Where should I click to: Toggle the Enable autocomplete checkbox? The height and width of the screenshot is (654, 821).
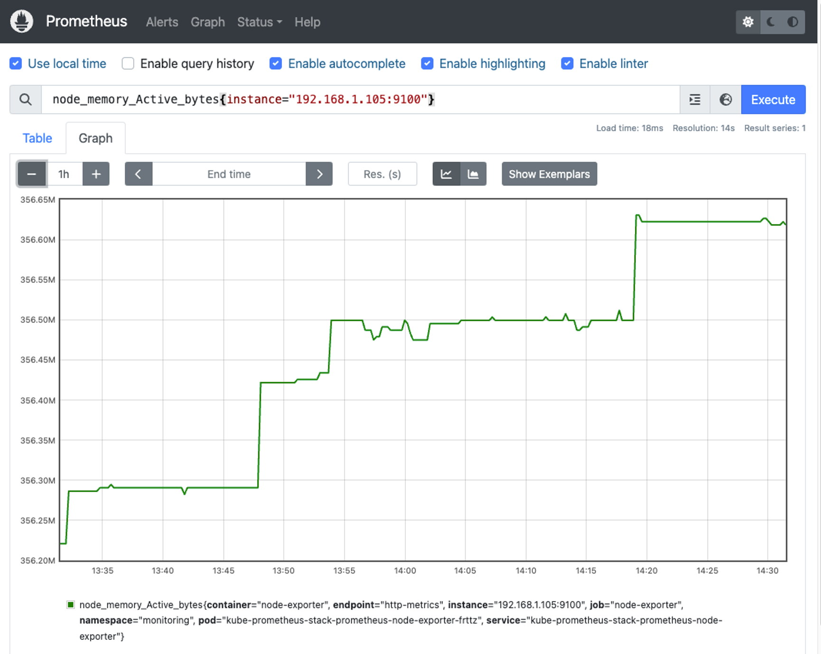pyautogui.click(x=276, y=64)
